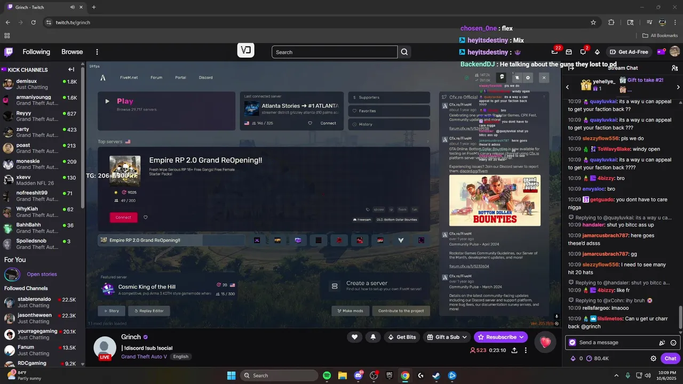Open the Power-ups celebration icon in chat box
683x384 pixels.
[x=662, y=343]
